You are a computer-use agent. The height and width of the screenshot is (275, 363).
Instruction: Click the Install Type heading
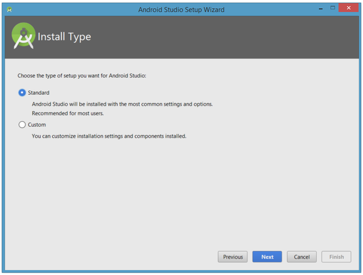(x=64, y=37)
